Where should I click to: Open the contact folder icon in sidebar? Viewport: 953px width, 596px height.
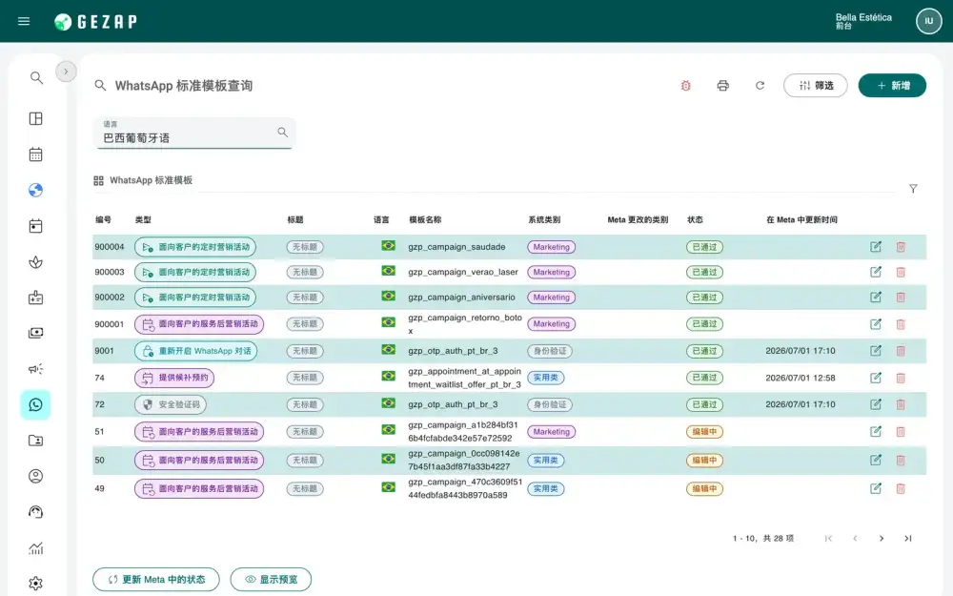[x=36, y=441]
